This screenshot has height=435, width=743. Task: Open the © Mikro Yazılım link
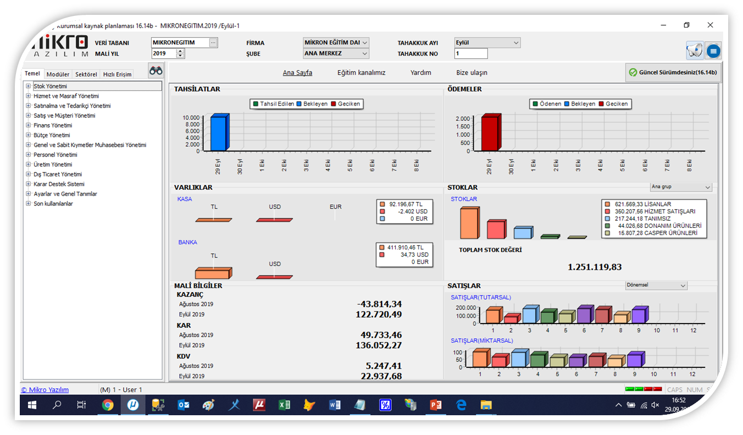tap(45, 390)
